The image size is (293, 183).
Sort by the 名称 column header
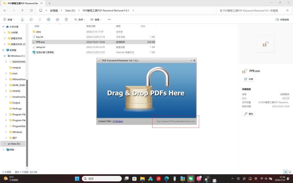coord(37,26)
